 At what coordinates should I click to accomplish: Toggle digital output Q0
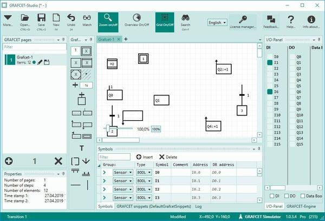point(292,56)
